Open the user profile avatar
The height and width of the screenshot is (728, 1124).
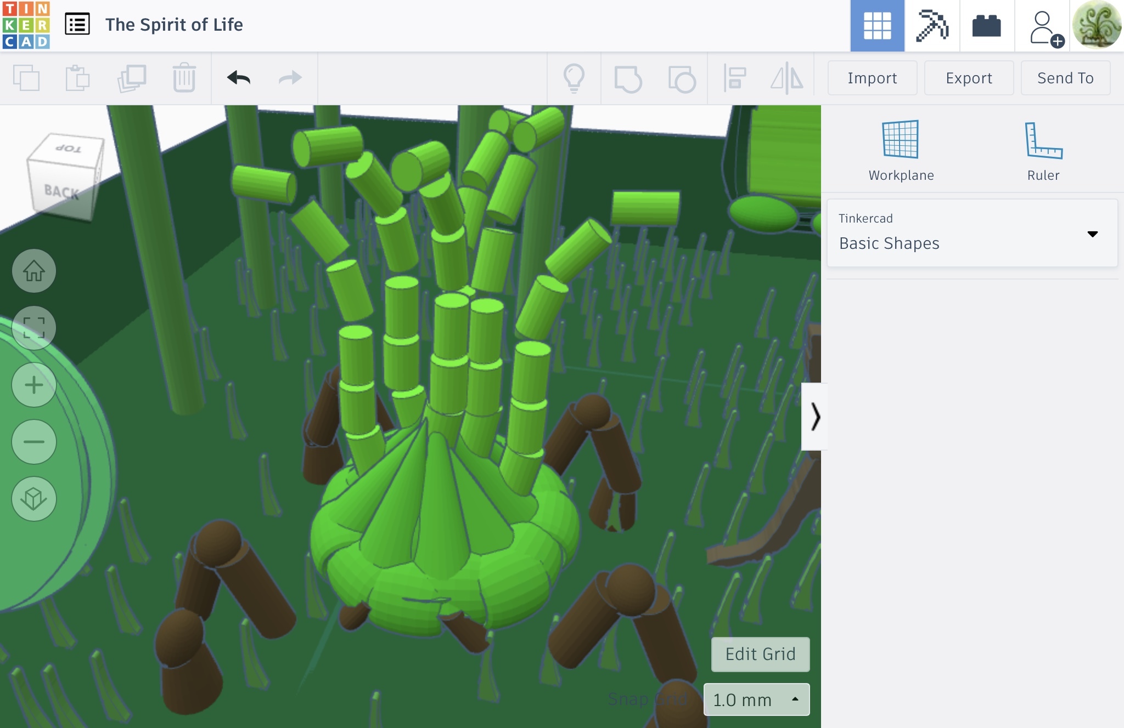(x=1097, y=25)
